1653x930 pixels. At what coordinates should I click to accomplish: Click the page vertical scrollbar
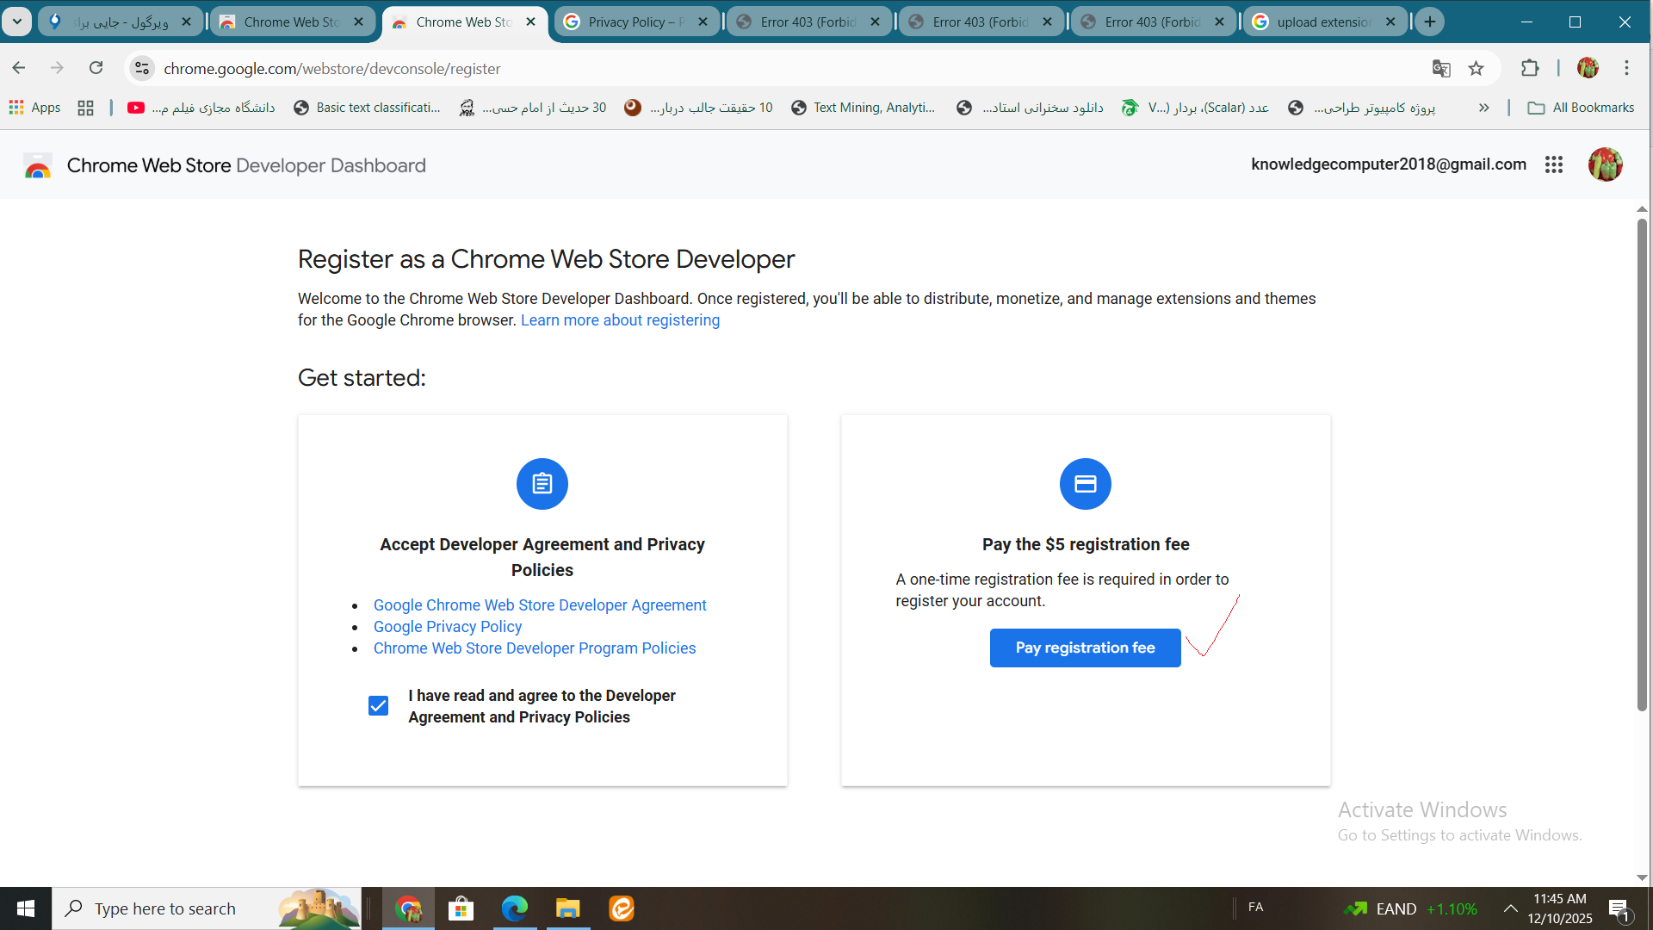[1642, 465]
